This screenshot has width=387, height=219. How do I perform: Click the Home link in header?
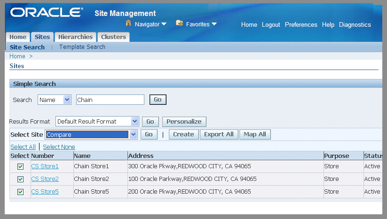tap(249, 24)
